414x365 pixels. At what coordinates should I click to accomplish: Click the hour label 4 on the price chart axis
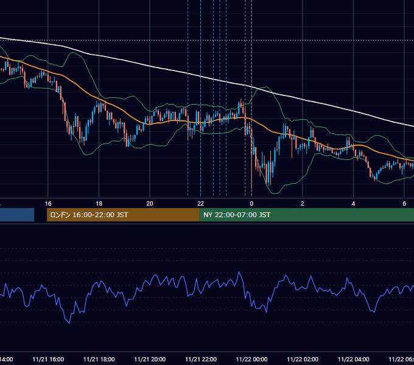pos(353,204)
